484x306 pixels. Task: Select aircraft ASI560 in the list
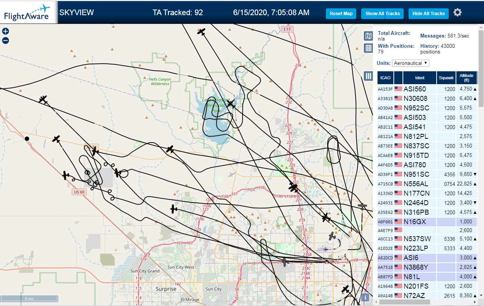[x=428, y=89]
